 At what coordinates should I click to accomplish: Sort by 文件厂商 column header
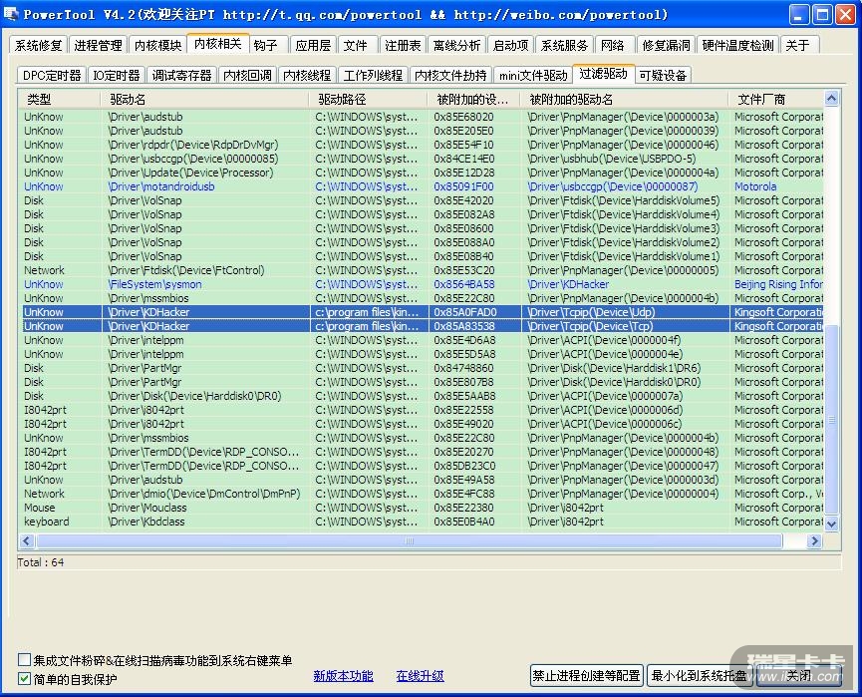pyautogui.click(x=775, y=99)
